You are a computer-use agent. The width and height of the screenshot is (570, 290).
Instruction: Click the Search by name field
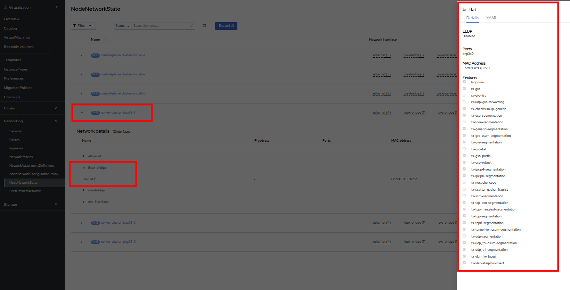[x=161, y=26]
